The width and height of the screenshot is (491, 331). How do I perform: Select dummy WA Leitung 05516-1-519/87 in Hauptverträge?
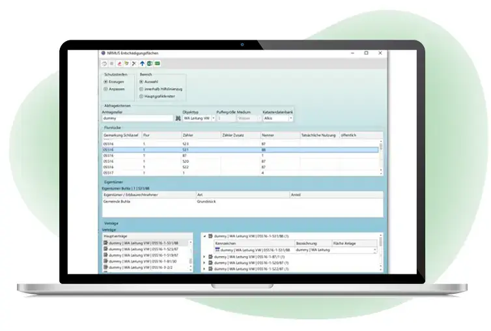147,255
